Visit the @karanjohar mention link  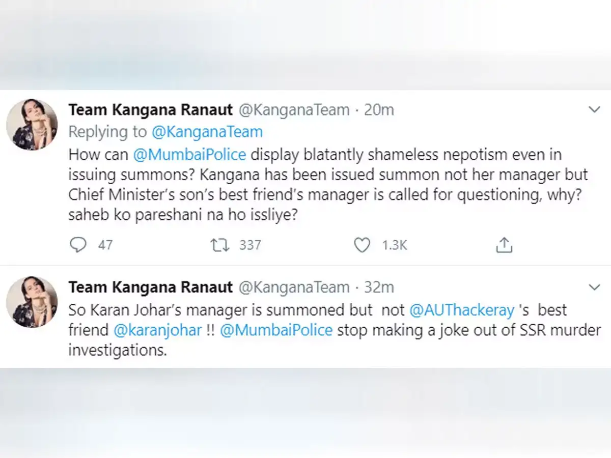[158, 330]
